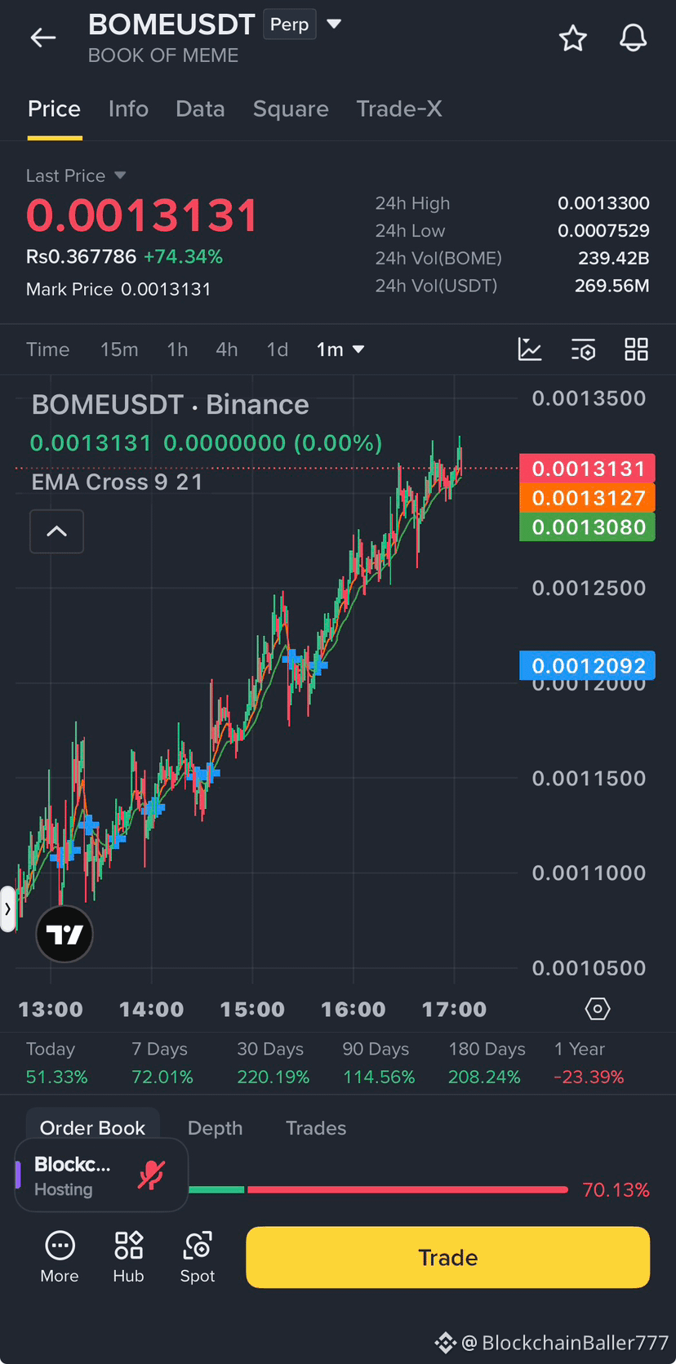
Task: Open chart settings list-gear icon
Action: pyautogui.click(x=583, y=349)
